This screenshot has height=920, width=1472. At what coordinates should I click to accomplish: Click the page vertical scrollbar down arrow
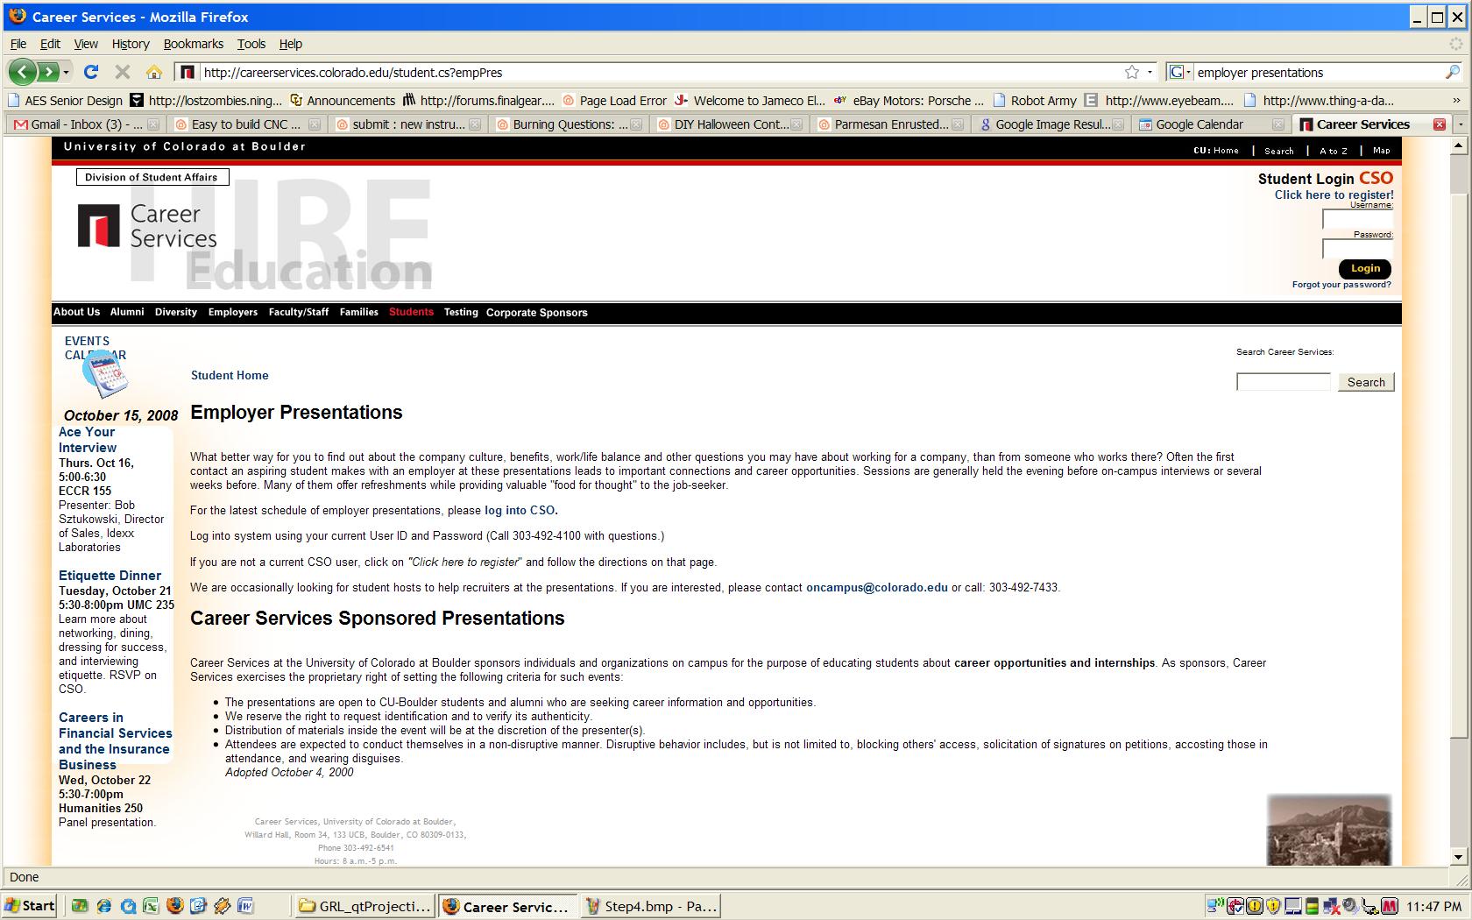pyautogui.click(x=1458, y=857)
